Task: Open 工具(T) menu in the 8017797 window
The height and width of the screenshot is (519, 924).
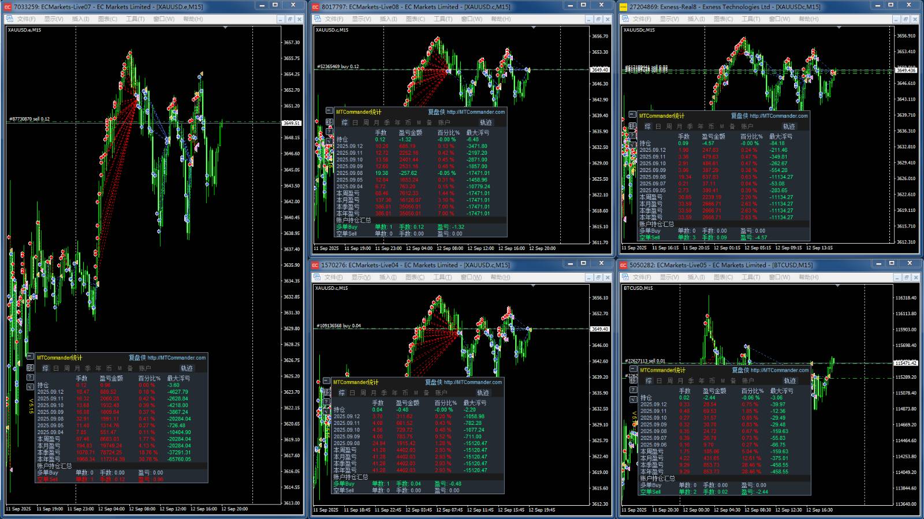Action: click(x=443, y=19)
